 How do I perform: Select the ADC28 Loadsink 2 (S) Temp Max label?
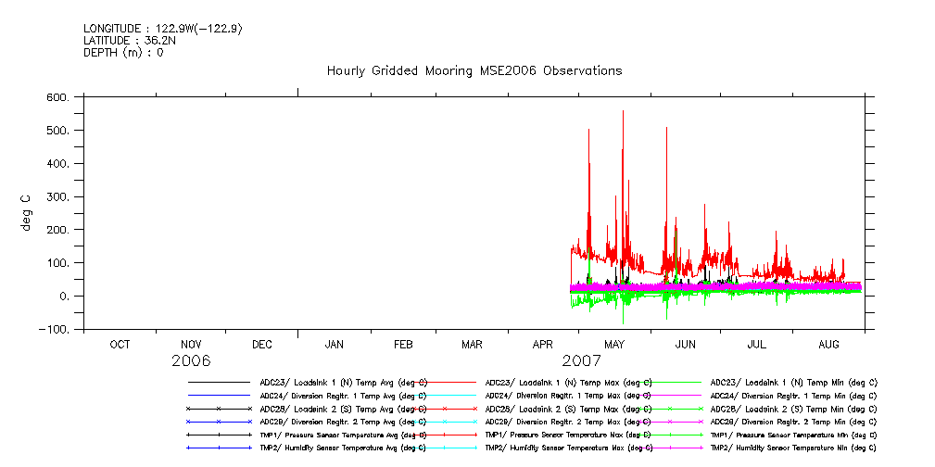click(568, 408)
